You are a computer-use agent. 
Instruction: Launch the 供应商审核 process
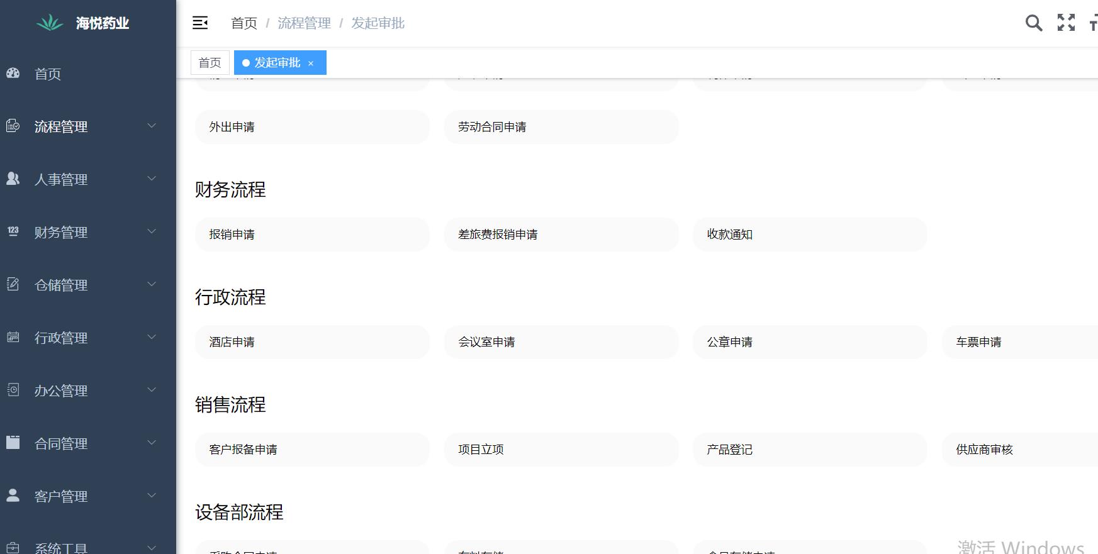(x=1020, y=450)
